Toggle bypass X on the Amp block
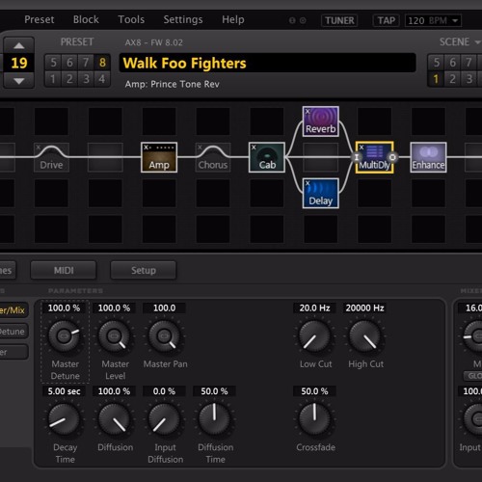 tap(146, 147)
